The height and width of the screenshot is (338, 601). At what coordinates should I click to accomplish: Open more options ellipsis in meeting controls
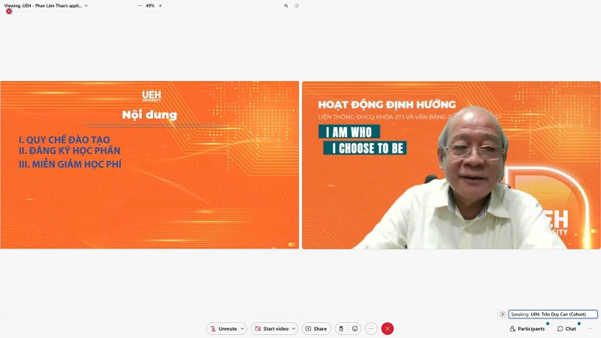(371, 328)
